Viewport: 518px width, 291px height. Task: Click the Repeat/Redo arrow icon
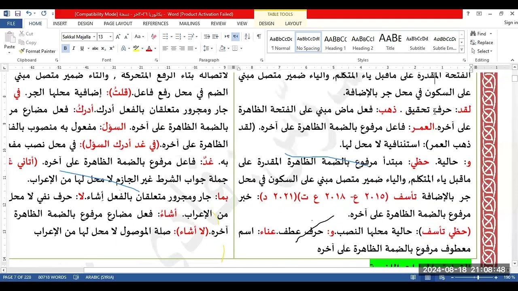44,14
